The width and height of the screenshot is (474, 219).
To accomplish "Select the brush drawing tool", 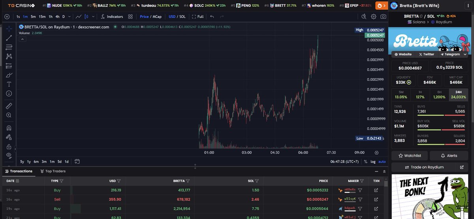I will (x=9, y=75).
